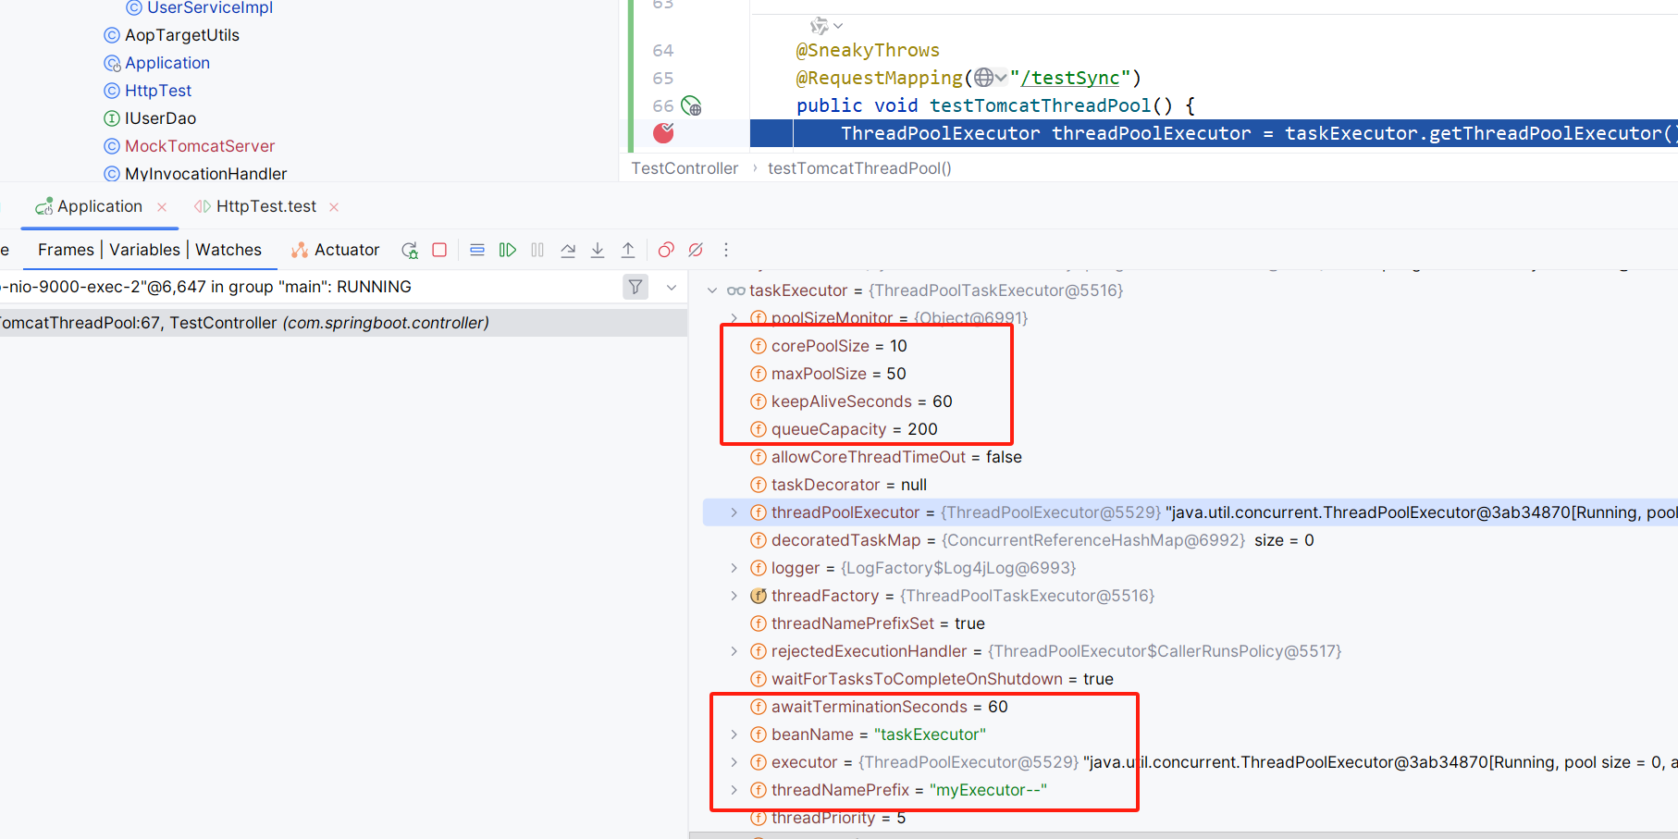
Task: Click the Step Over icon
Action: click(x=568, y=250)
